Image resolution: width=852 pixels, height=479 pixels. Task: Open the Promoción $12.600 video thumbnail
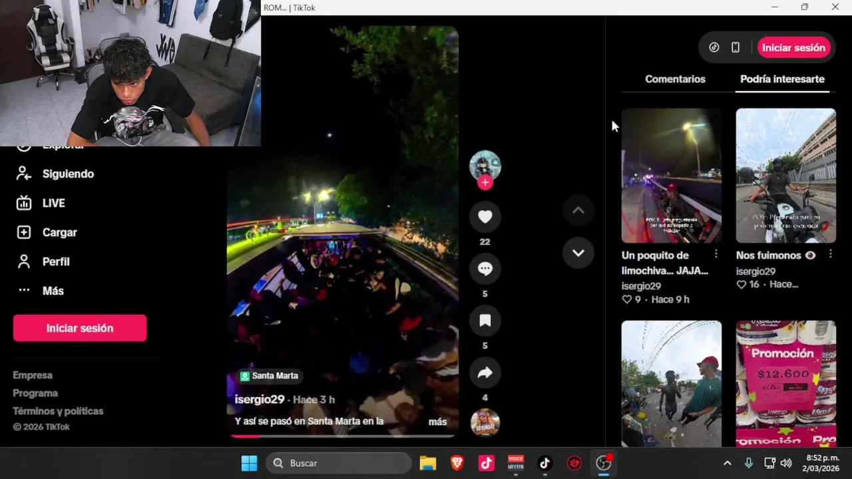click(786, 384)
